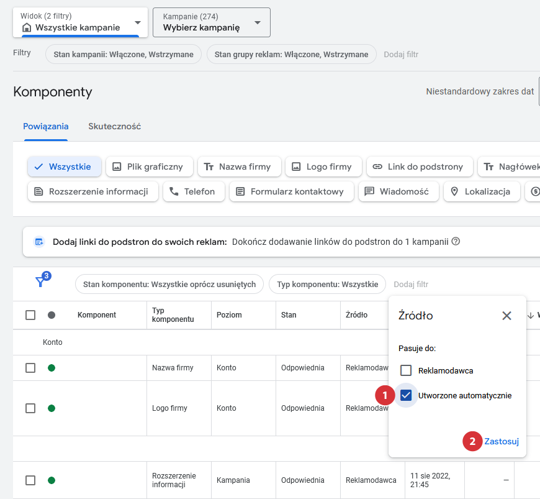This screenshot has height=499, width=540.
Task: Select the Nazwa firmy row checkbox
Action: point(30,368)
